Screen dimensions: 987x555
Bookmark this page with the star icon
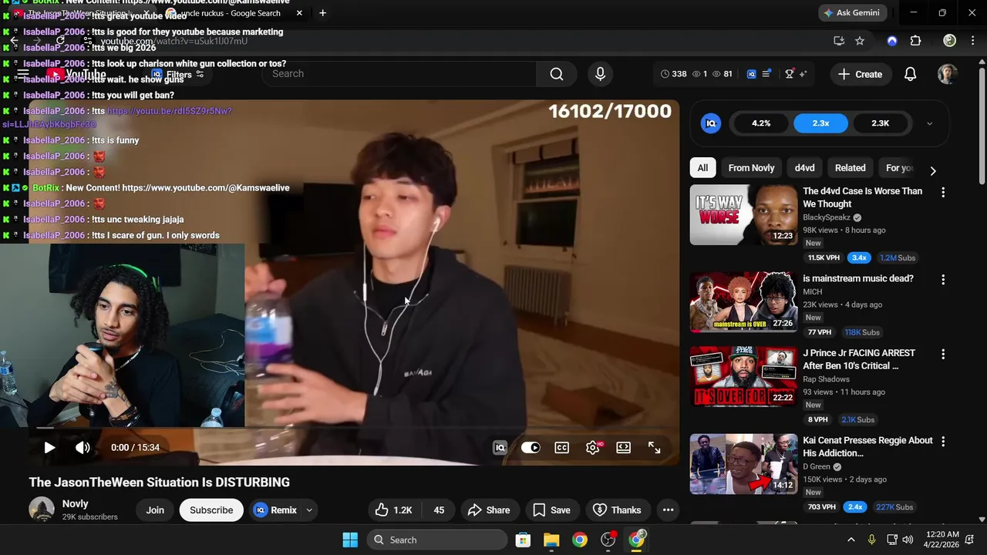click(860, 41)
